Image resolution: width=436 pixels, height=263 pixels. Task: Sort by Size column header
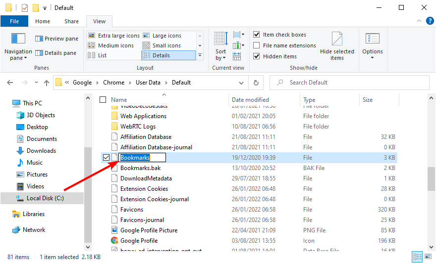[x=367, y=99]
